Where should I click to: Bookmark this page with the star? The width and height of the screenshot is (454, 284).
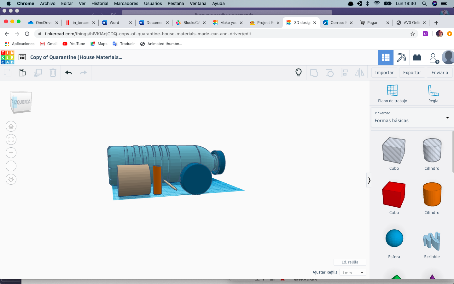click(413, 34)
